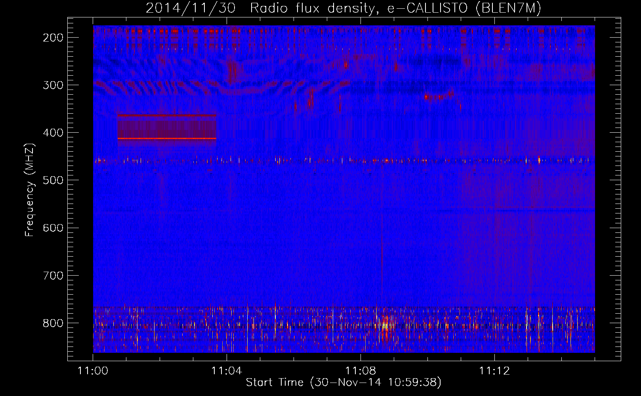The image size is (641, 396).
Task: Click the 'Frequency (MHZ)' axis label
Action: (30, 190)
